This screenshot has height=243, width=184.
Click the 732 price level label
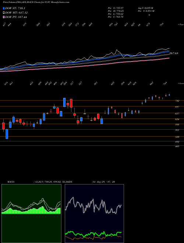[x=177, y=101]
